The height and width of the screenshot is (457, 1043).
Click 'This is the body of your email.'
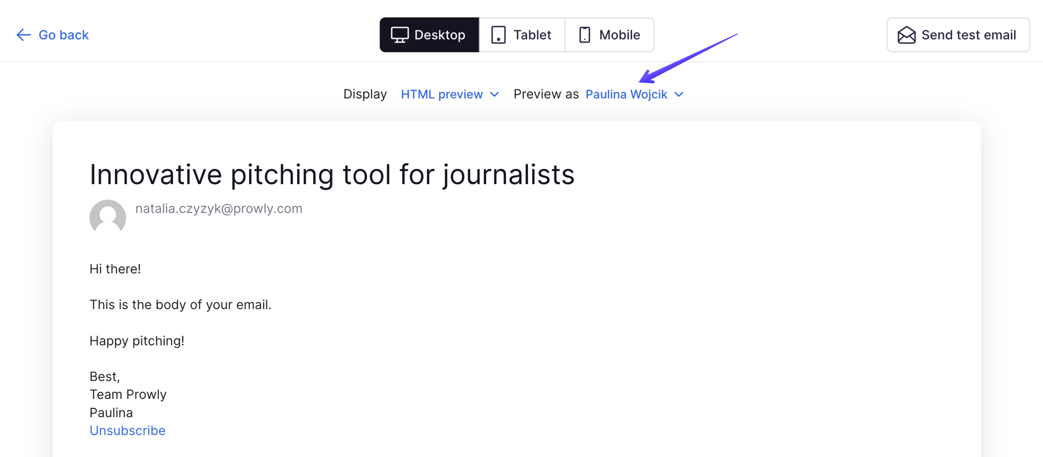(x=180, y=304)
